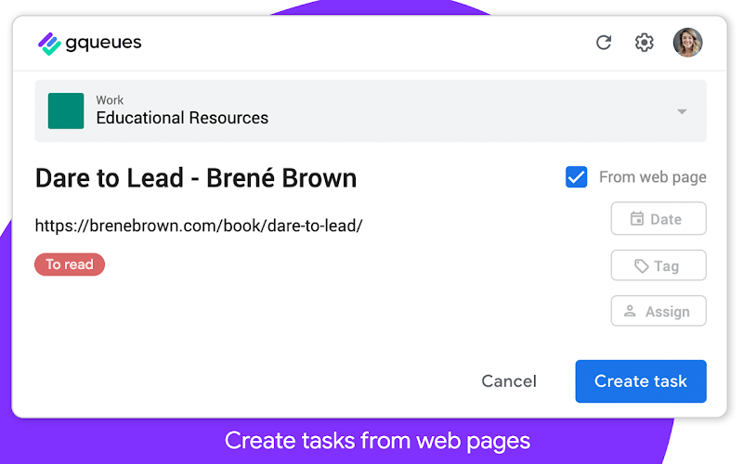Click the refresh icon in header
This screenshot has width=743, height=464.
603,43
